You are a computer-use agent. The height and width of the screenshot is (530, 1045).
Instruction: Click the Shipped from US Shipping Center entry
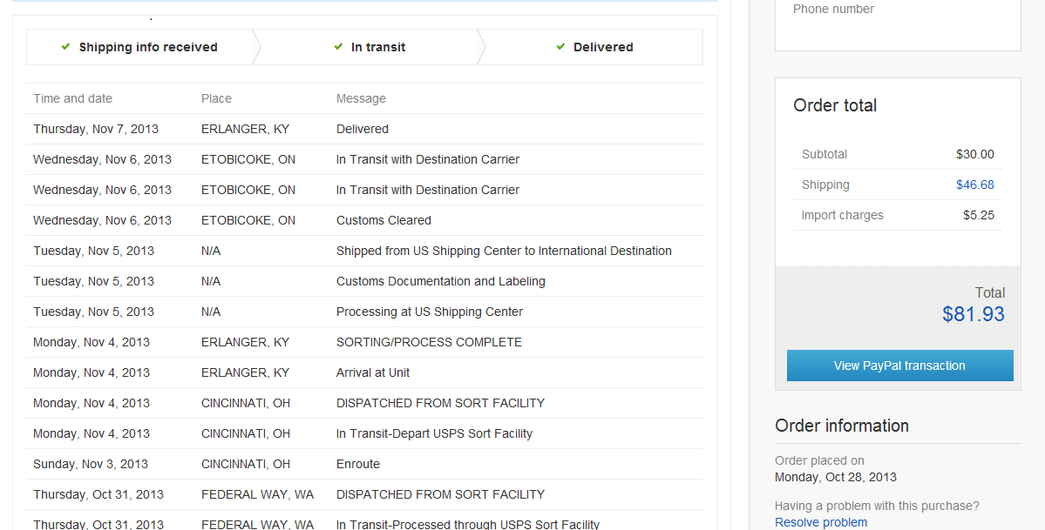[504, 251]
